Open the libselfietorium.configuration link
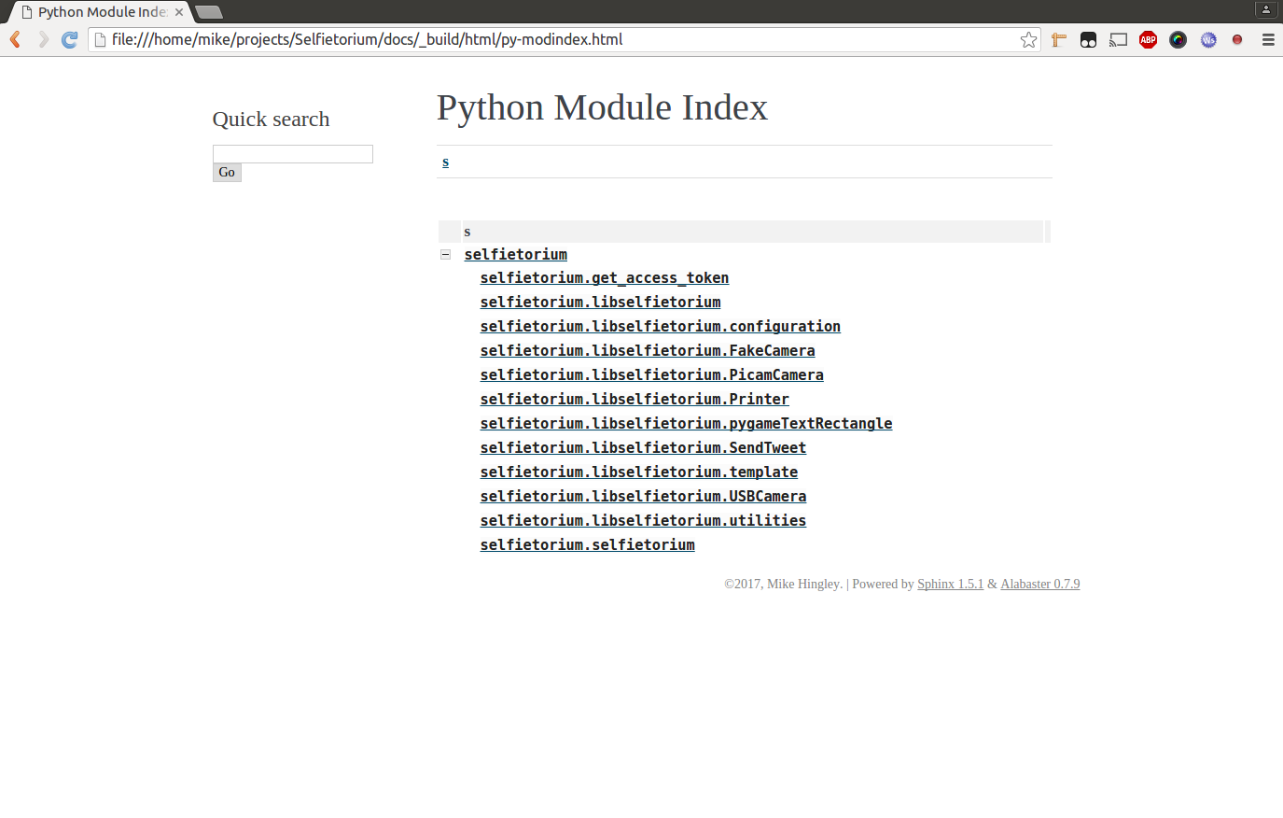 (x=661, y=327)
